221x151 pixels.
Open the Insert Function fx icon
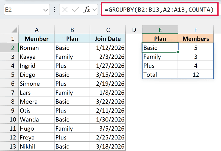tap(87, 10)
